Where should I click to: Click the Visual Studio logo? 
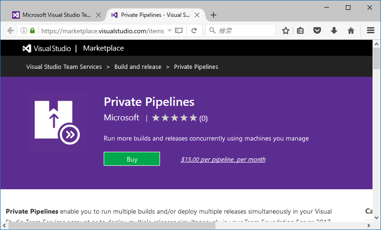click(x=46, y=48)
